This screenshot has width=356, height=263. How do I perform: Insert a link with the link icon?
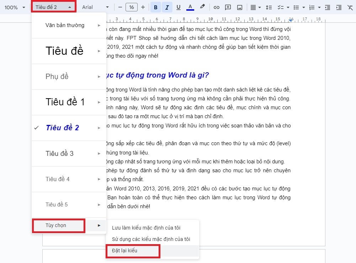pos(216,7)
